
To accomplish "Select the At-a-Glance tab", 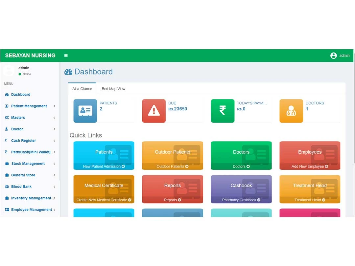I will [82, 89].
